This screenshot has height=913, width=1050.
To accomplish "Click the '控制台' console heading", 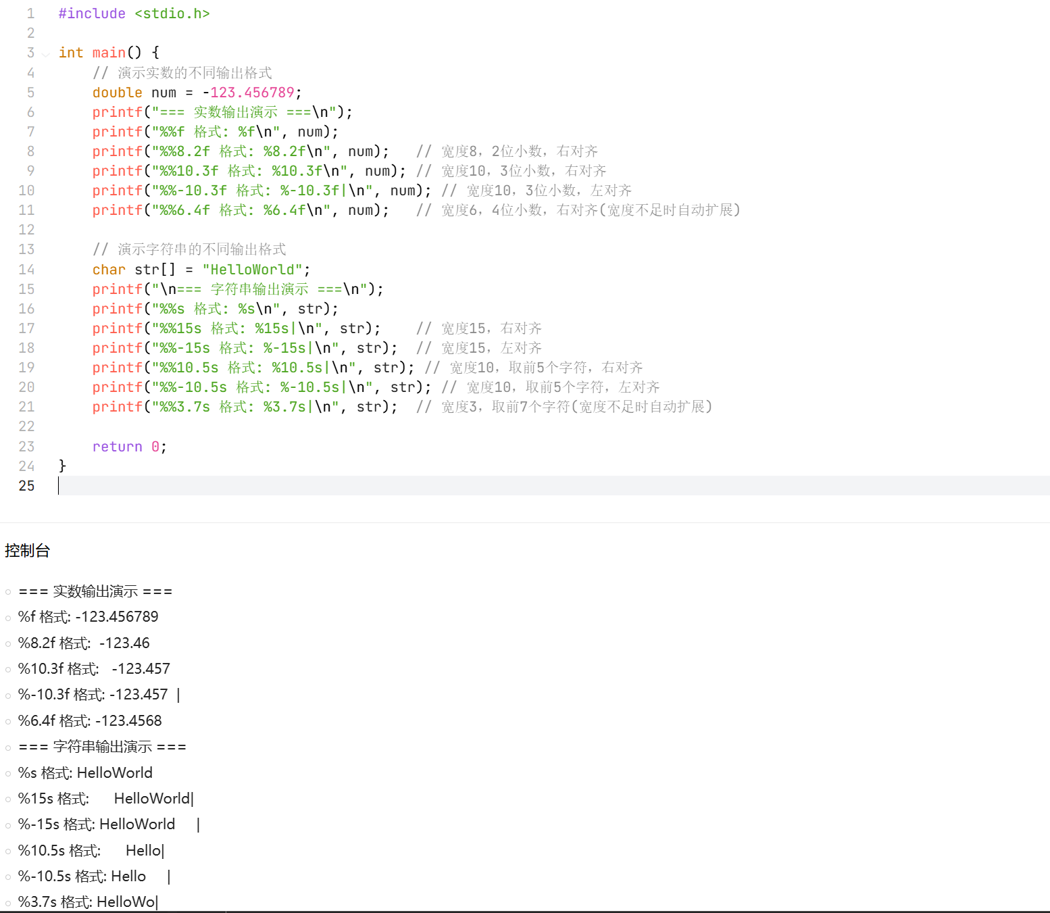I will pos(27,551).
